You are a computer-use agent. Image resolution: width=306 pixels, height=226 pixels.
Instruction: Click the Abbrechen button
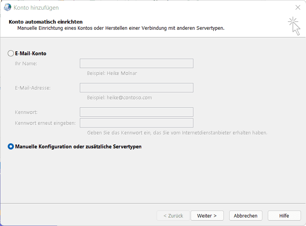245,216
